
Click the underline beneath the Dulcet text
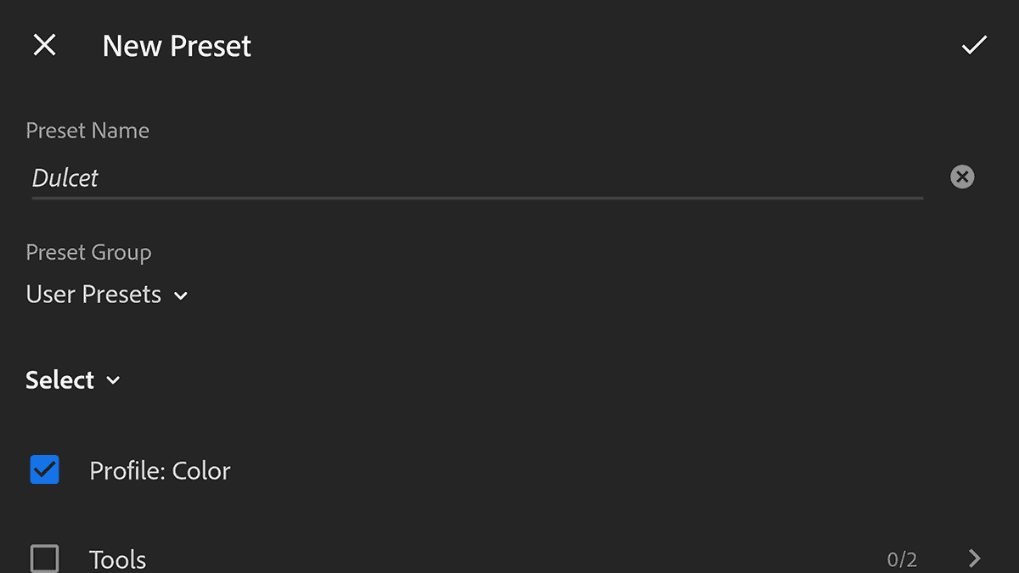[477, 198]
